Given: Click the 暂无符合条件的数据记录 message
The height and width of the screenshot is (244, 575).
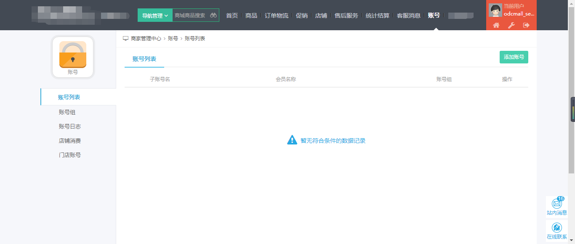Looking at the screenshot, I should coord(333,141).
